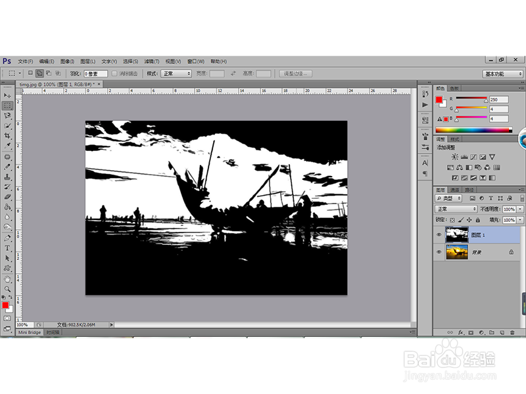Select the Custom Shape tool
Image resolution: width=526 pixels, height=394 pixels.
tap(7, 269)
